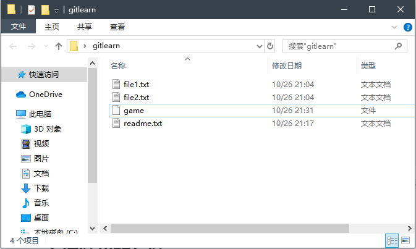Open the Help question mark icon
The image size is (416, 249).
[x=408, y=27]
